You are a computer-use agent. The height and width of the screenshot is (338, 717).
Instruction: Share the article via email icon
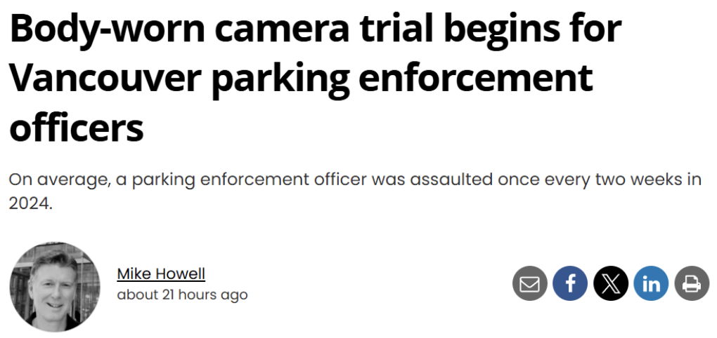(529, 284)
